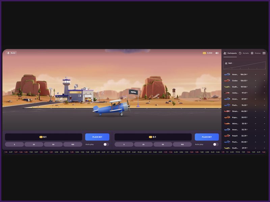Open the bet amount selector on the left
Viewport: 270px width, 202px height.
point(43,137)
